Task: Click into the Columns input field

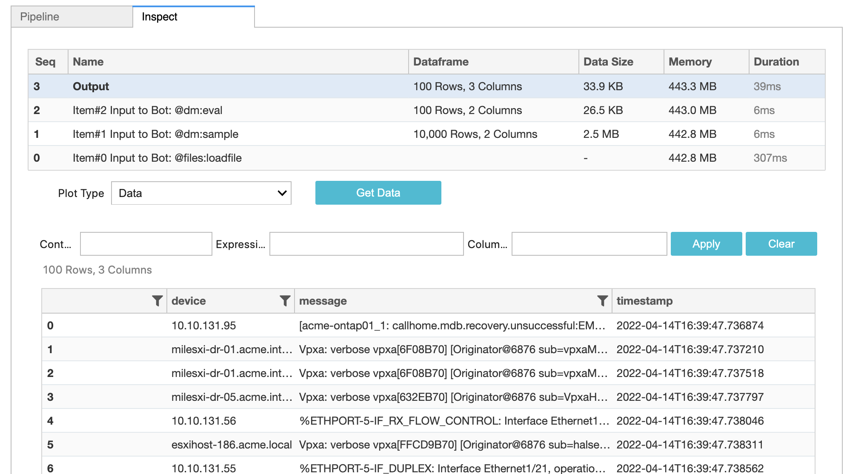Action: (589, 244)
